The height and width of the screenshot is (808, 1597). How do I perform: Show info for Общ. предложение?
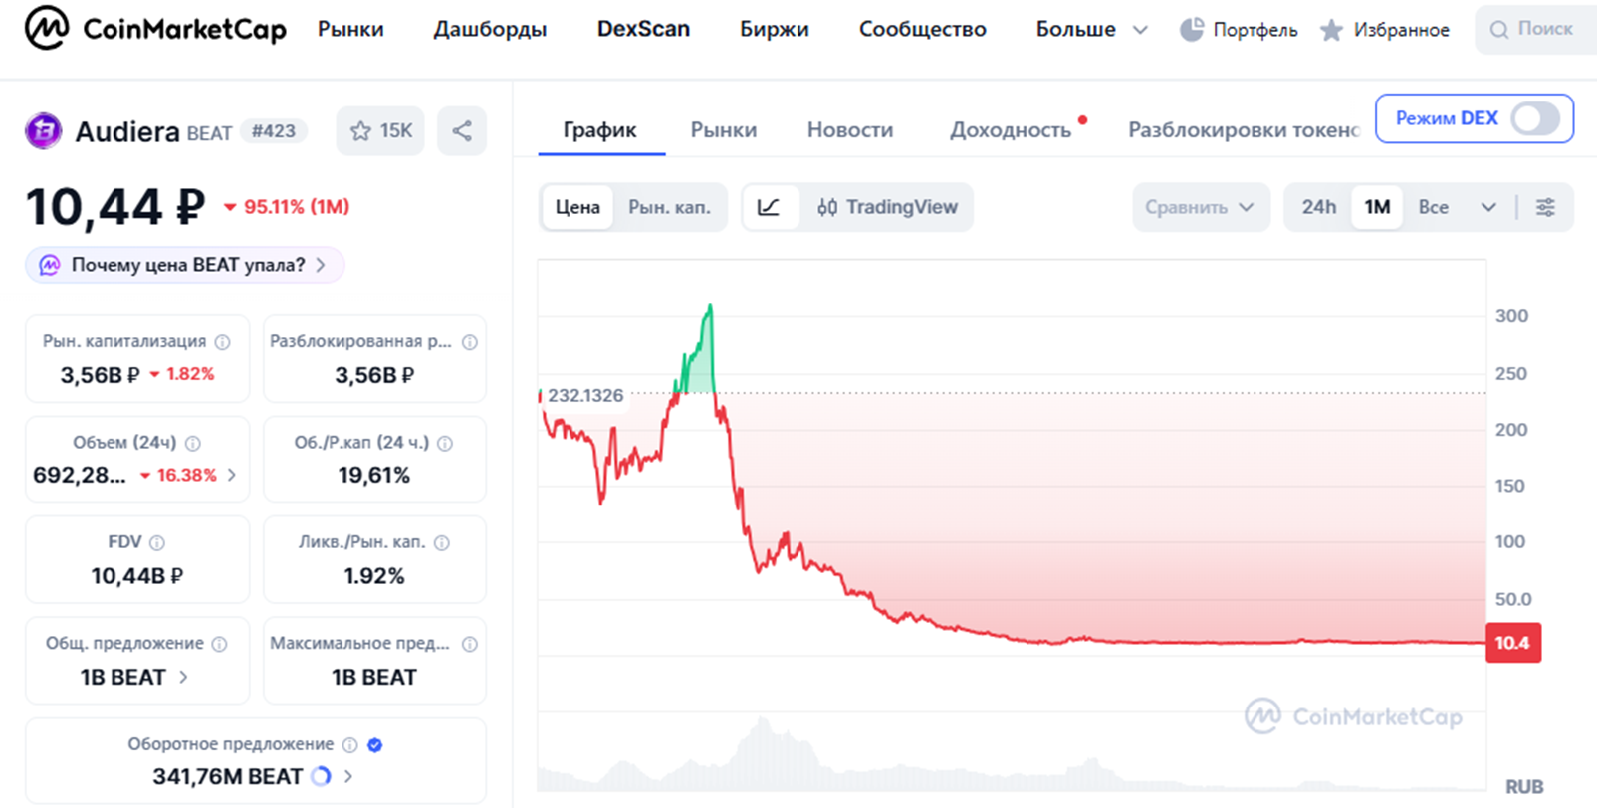click(x=220, y=644)
